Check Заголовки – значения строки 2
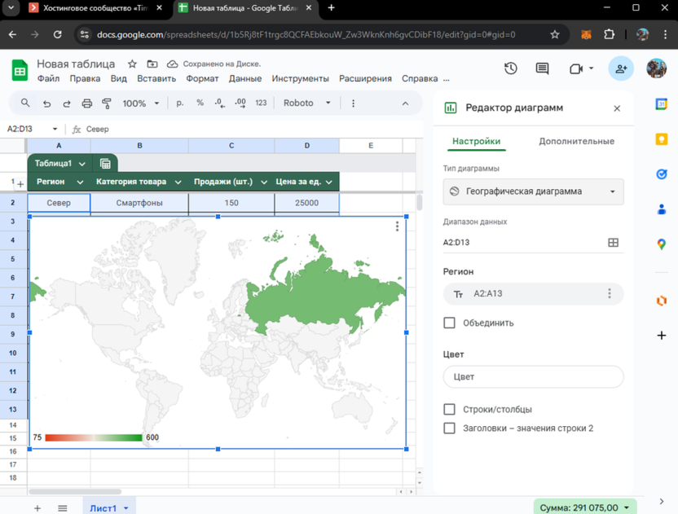Screen dimensions: 678x514 (450, 428)
